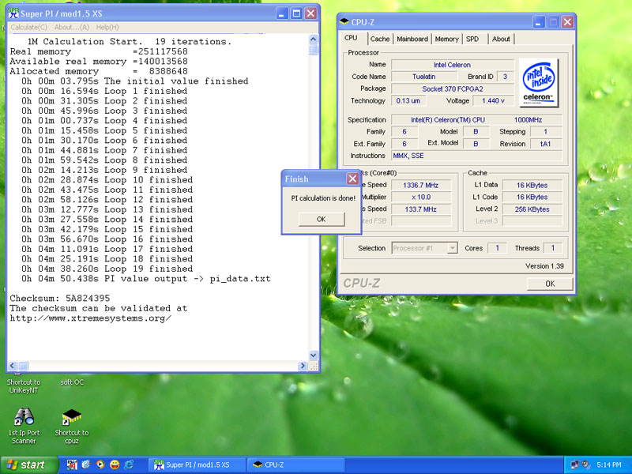Click the tA1 Revision value
Image resolution: width=632 pixels, height=474 pixels.
point(546,144)
